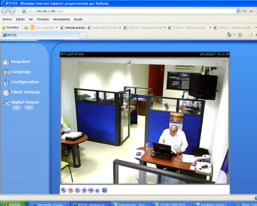
Task: Switch to LISTADO INNOVATR taskbar window
Action: pyautogui.click(x=173, y=204)
